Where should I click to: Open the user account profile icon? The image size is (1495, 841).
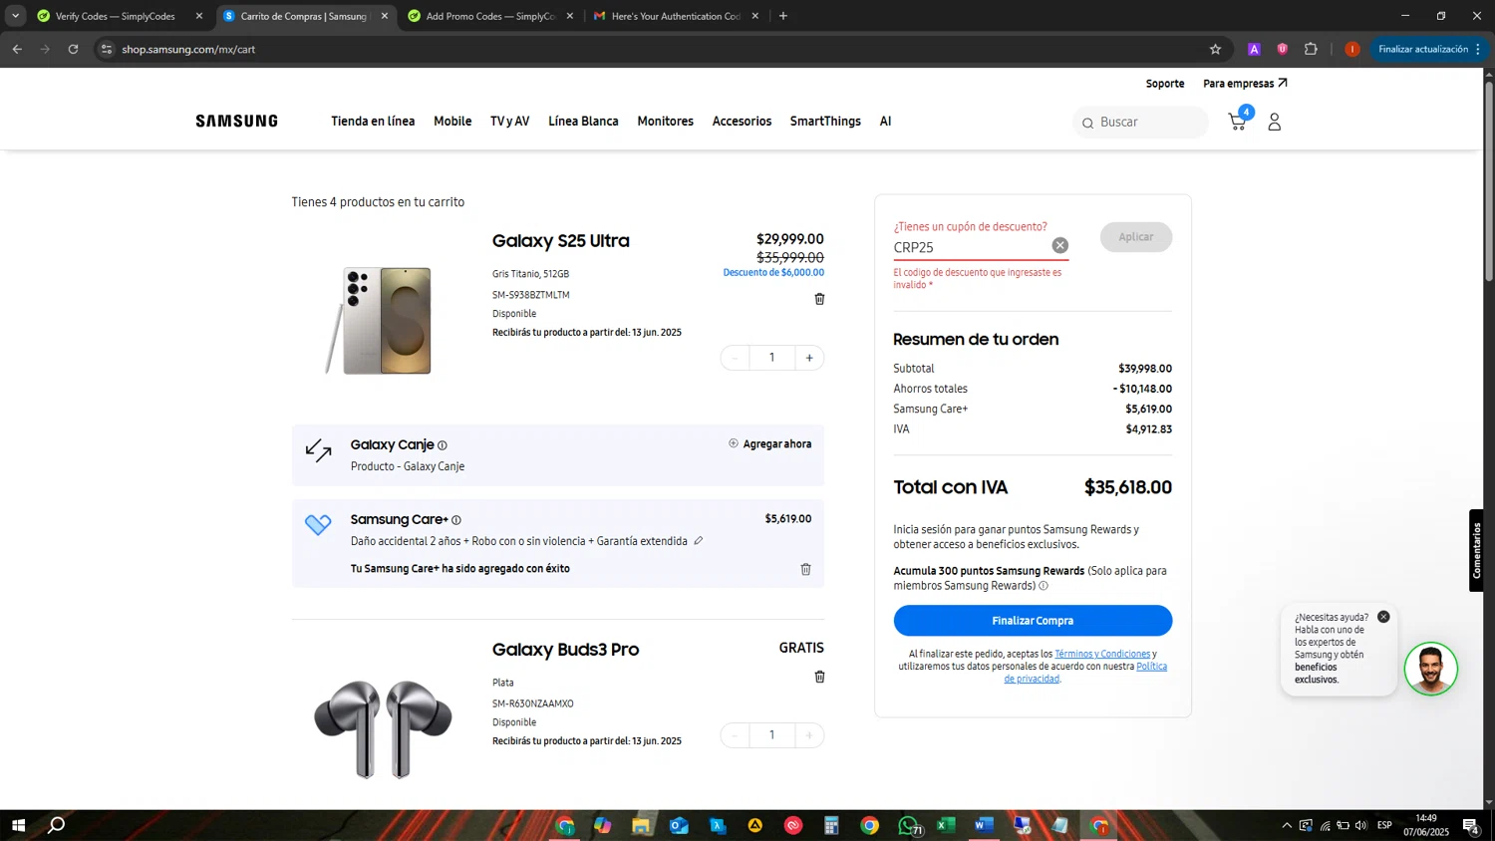1274,122
